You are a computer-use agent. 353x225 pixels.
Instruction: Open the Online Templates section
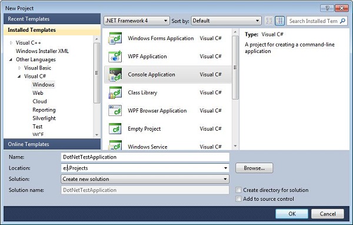(52, 144)
